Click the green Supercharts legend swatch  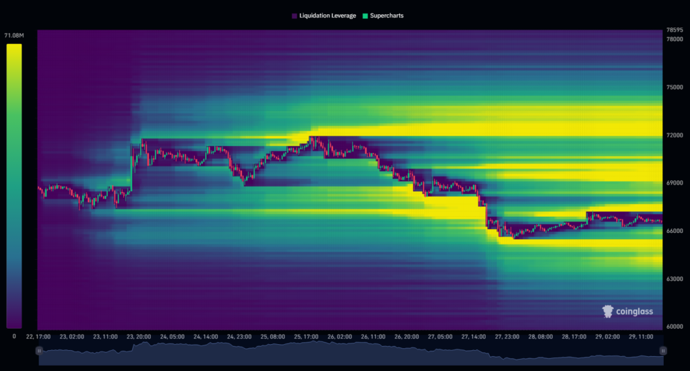click(x=365, y=15)
